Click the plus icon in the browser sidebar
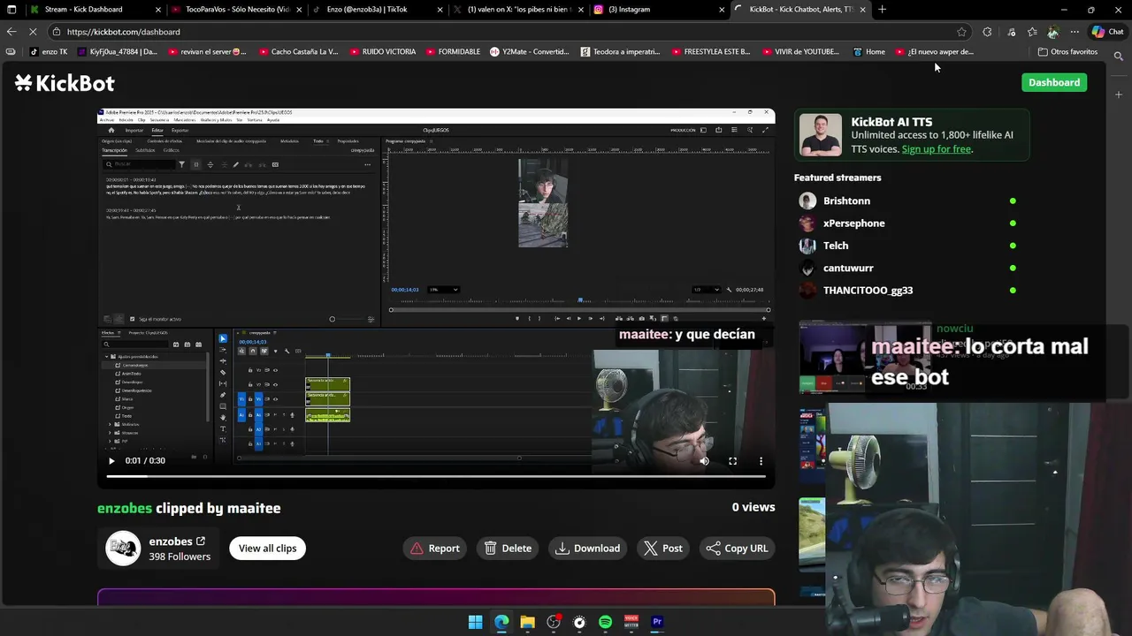This screenshot has width=1132, height=636. (1119, 95)
